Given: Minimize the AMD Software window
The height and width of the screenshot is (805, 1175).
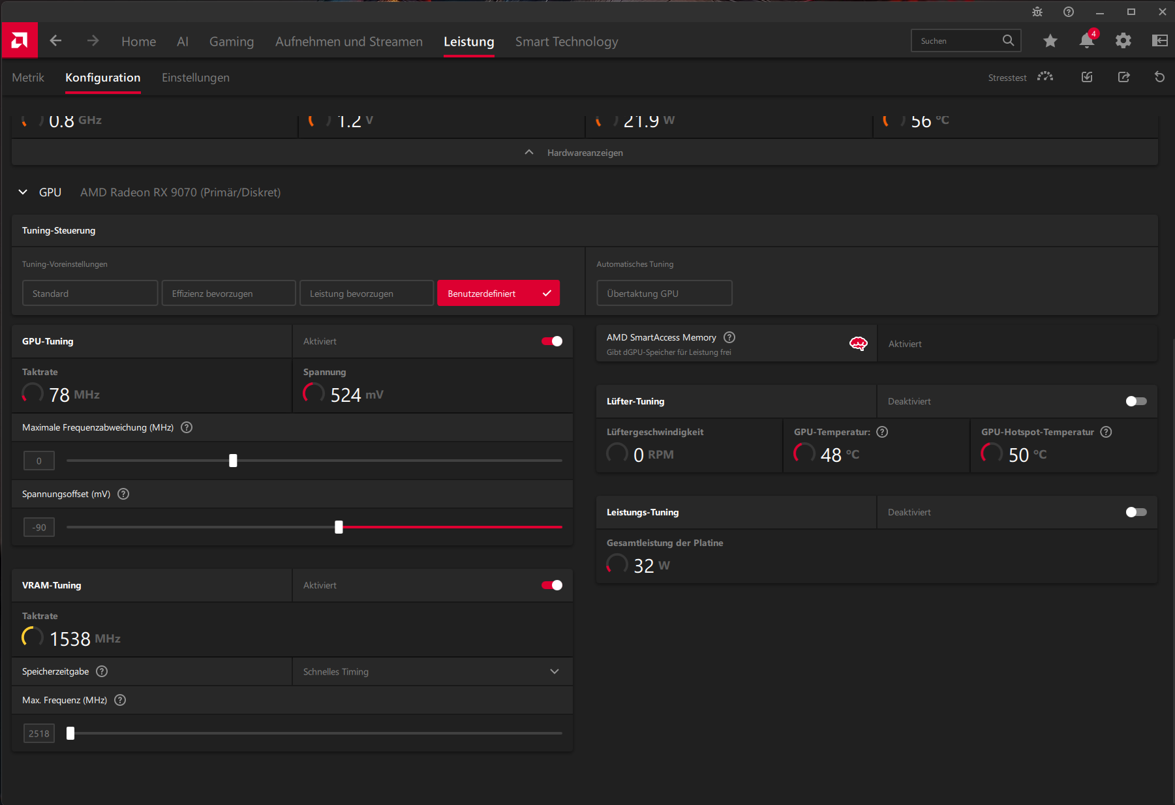Looking at the screenshot, I should point(1100,12).
